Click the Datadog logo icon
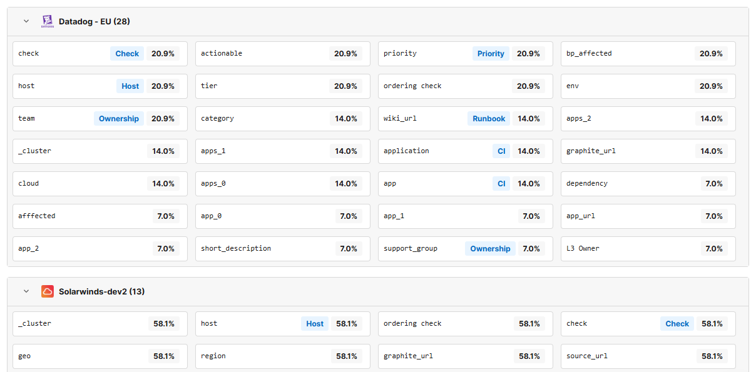 48,20
